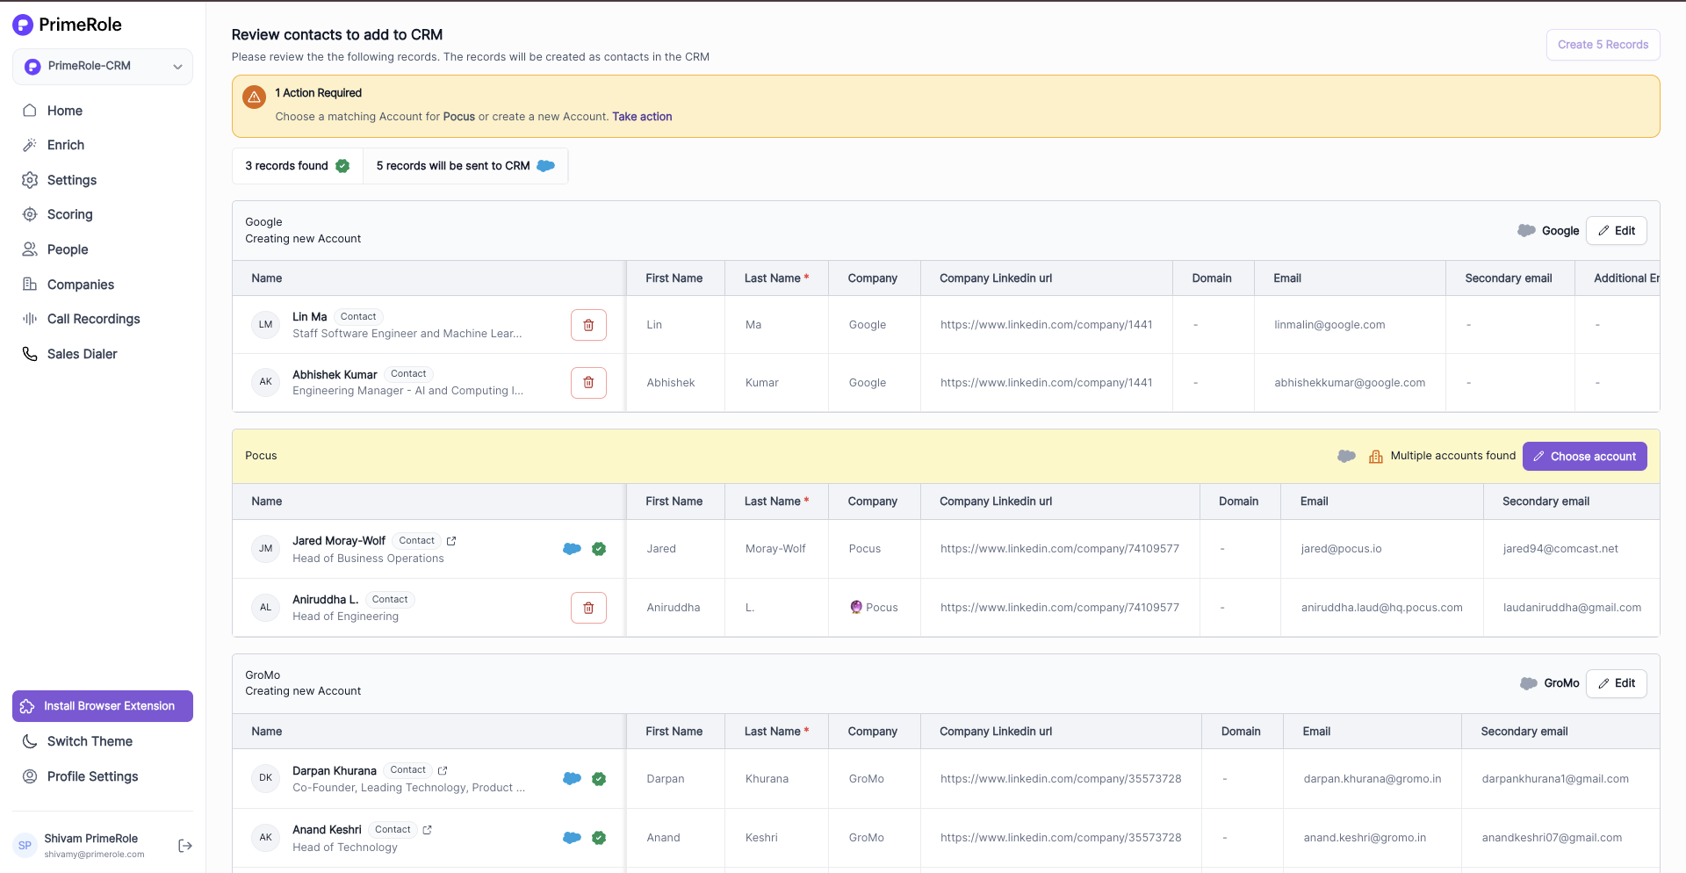The height and width of the screenshot is (873, 1686).
Task: Click the Moray-Wolf last name cell
Action: tap(775, 549)
